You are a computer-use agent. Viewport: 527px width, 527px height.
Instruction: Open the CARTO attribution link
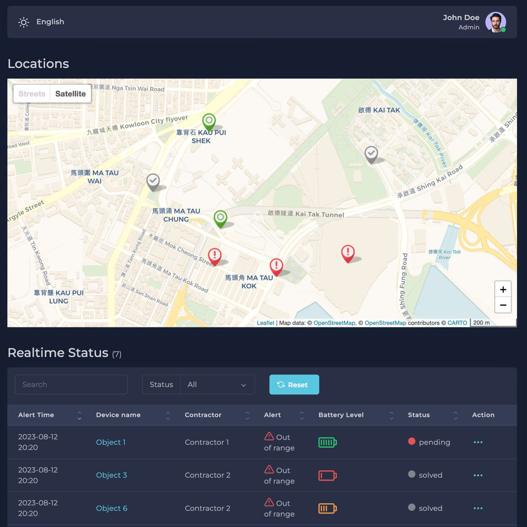point(457,323)
